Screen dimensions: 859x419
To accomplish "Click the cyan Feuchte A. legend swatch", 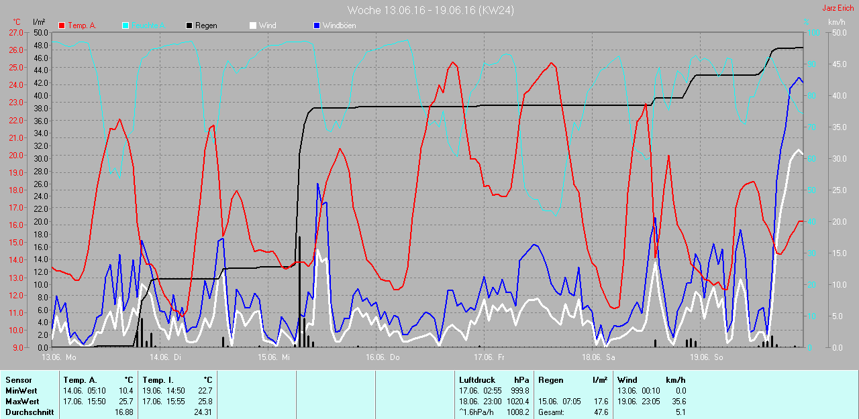I will tap(126, 25).
